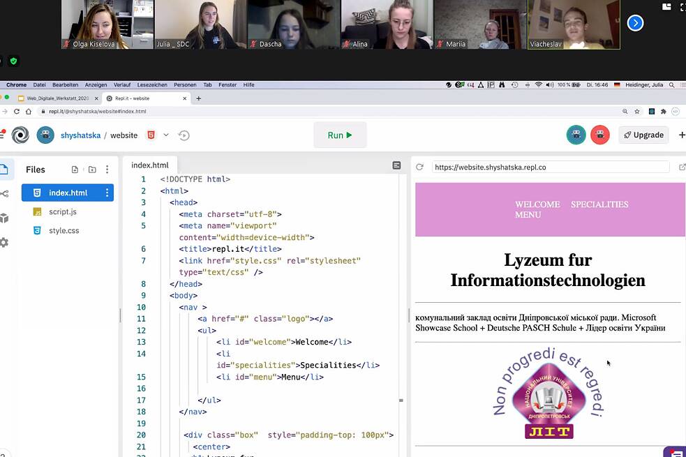Open the Datei menu
This screenshot has height=457, width=686.
(39, 85)
